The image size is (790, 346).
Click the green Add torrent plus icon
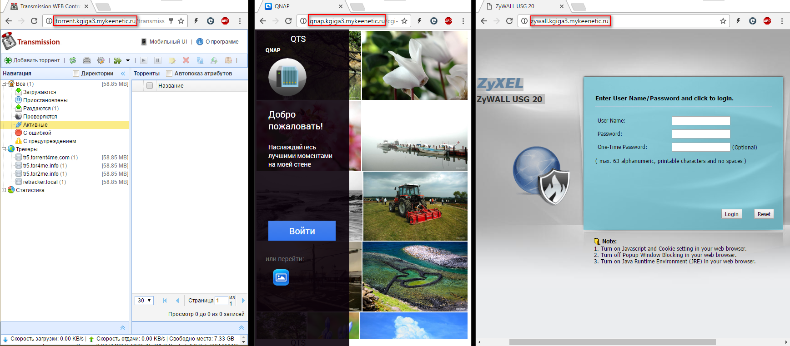8,60
